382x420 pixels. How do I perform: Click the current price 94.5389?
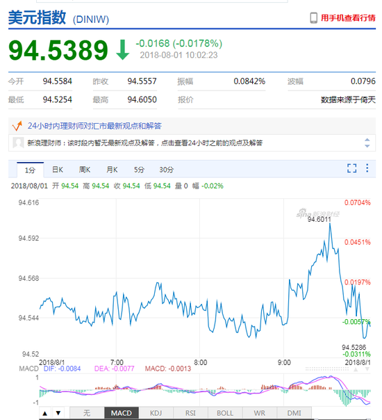pos(58,50)
